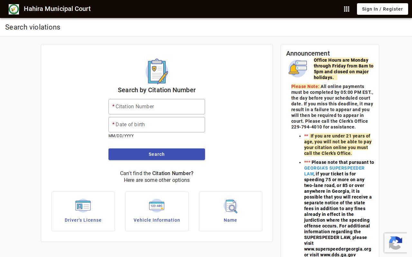Click the announcement bell icon

[x=298, y=68]
